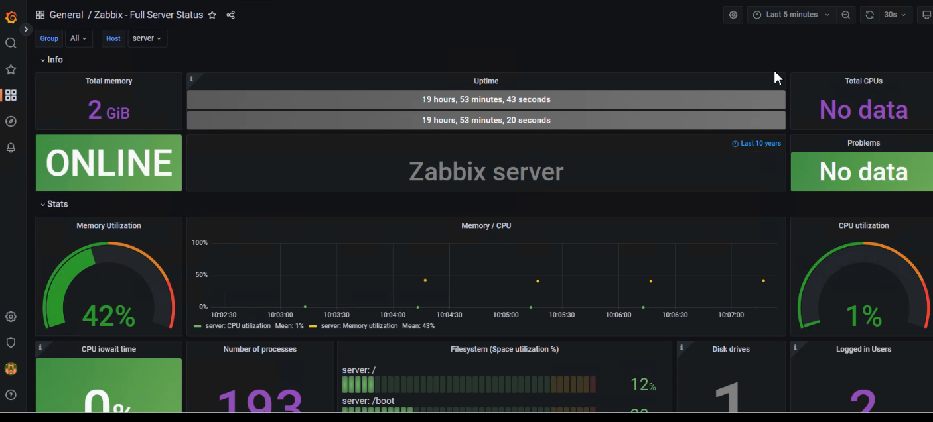Click first uptime bar ending 43 seconds
This screenshot has width=933, height=422.
tap(486, 100)
